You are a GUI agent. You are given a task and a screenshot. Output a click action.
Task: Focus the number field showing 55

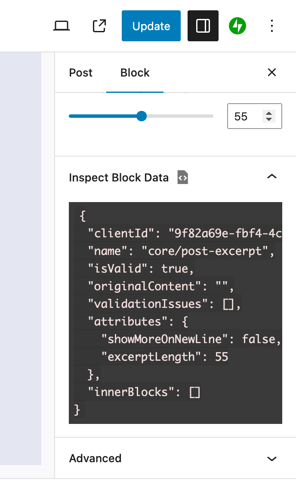[x=247, y=116]
